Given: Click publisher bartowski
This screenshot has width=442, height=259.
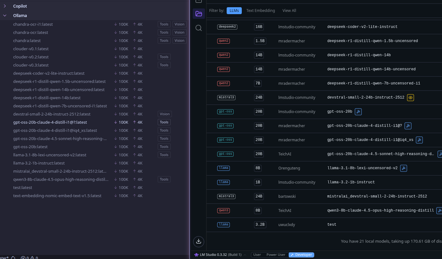Looking at the screenshot, I should [x=287, y=197].
